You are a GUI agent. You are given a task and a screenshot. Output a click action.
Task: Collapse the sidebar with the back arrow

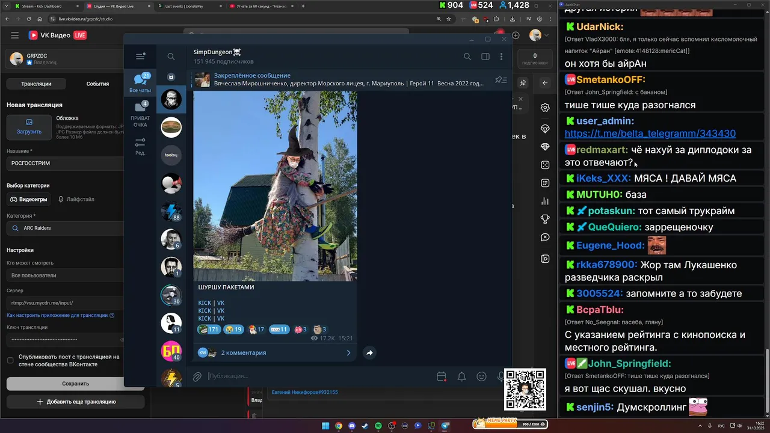pyautogui.click(x=545, y=83)
